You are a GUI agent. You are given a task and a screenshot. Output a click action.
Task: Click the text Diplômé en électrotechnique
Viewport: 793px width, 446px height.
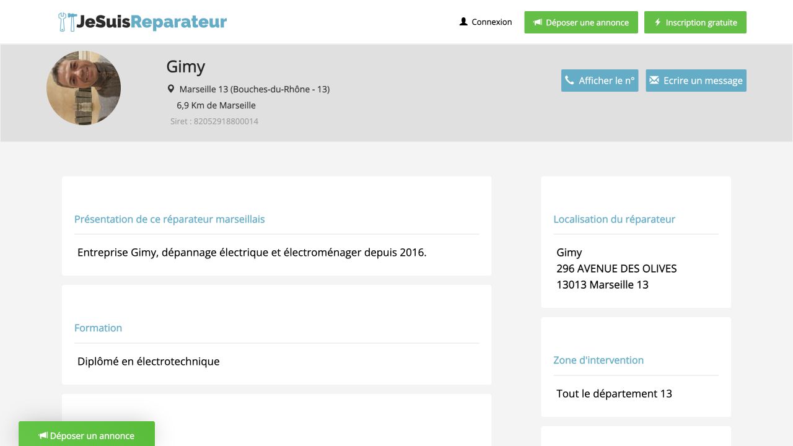pyautogui.click(x=149, y=362)
